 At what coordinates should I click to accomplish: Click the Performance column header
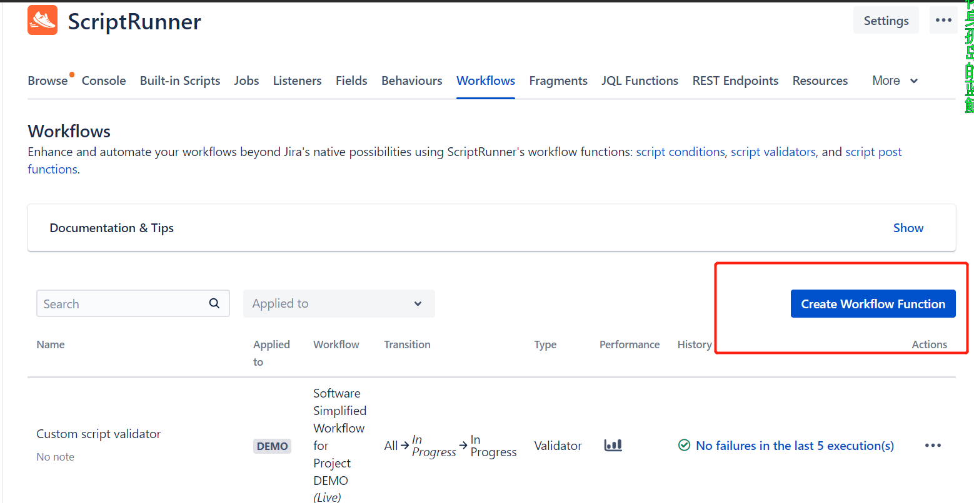630,344
